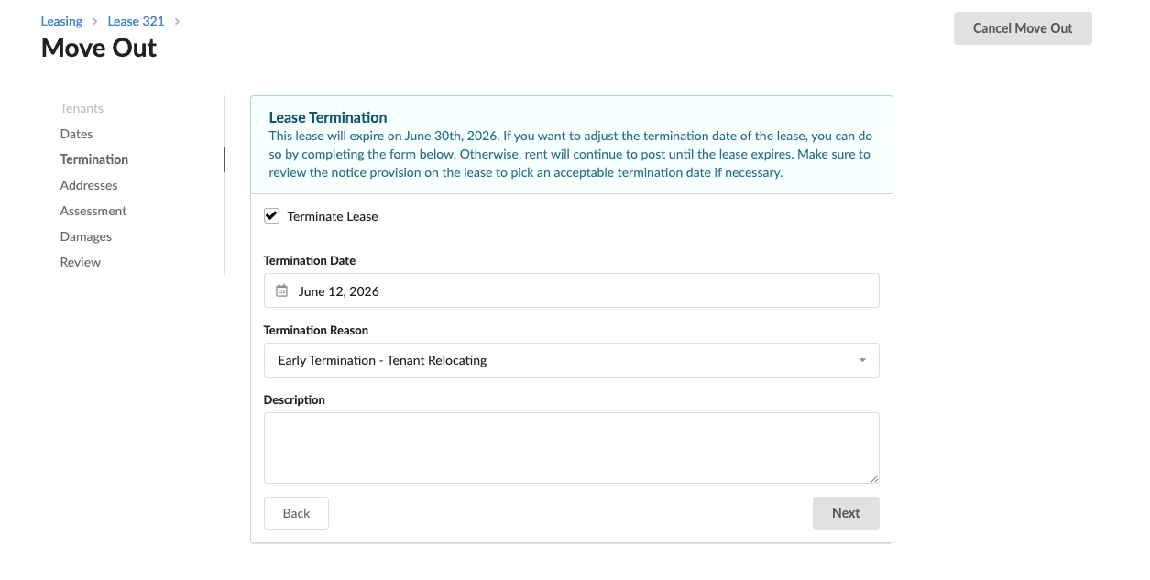Select the Addresses step in sidebar

[x=89, y=185]
